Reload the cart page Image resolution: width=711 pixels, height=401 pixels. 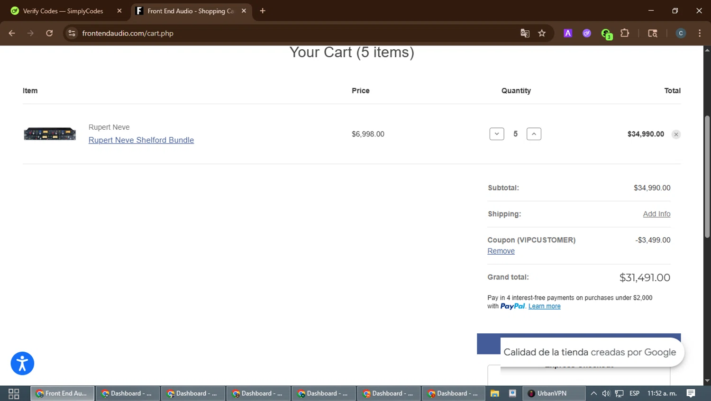pyautogui.click(x=49, y=33)
